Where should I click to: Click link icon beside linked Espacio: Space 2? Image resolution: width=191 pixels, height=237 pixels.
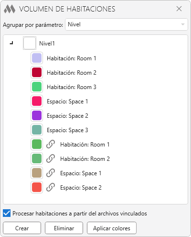51,187
